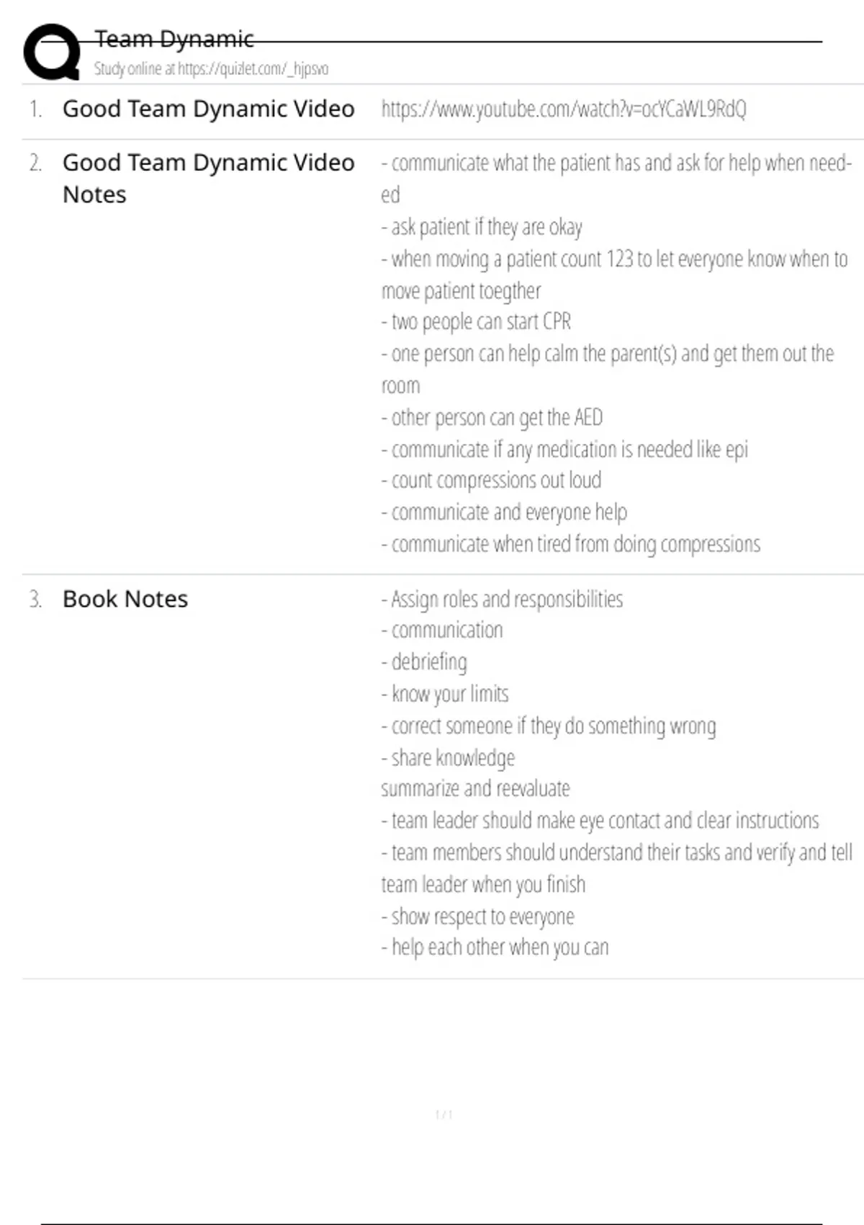
Task: Click the two people can start CPR line
Action: [x=476, y=322]
